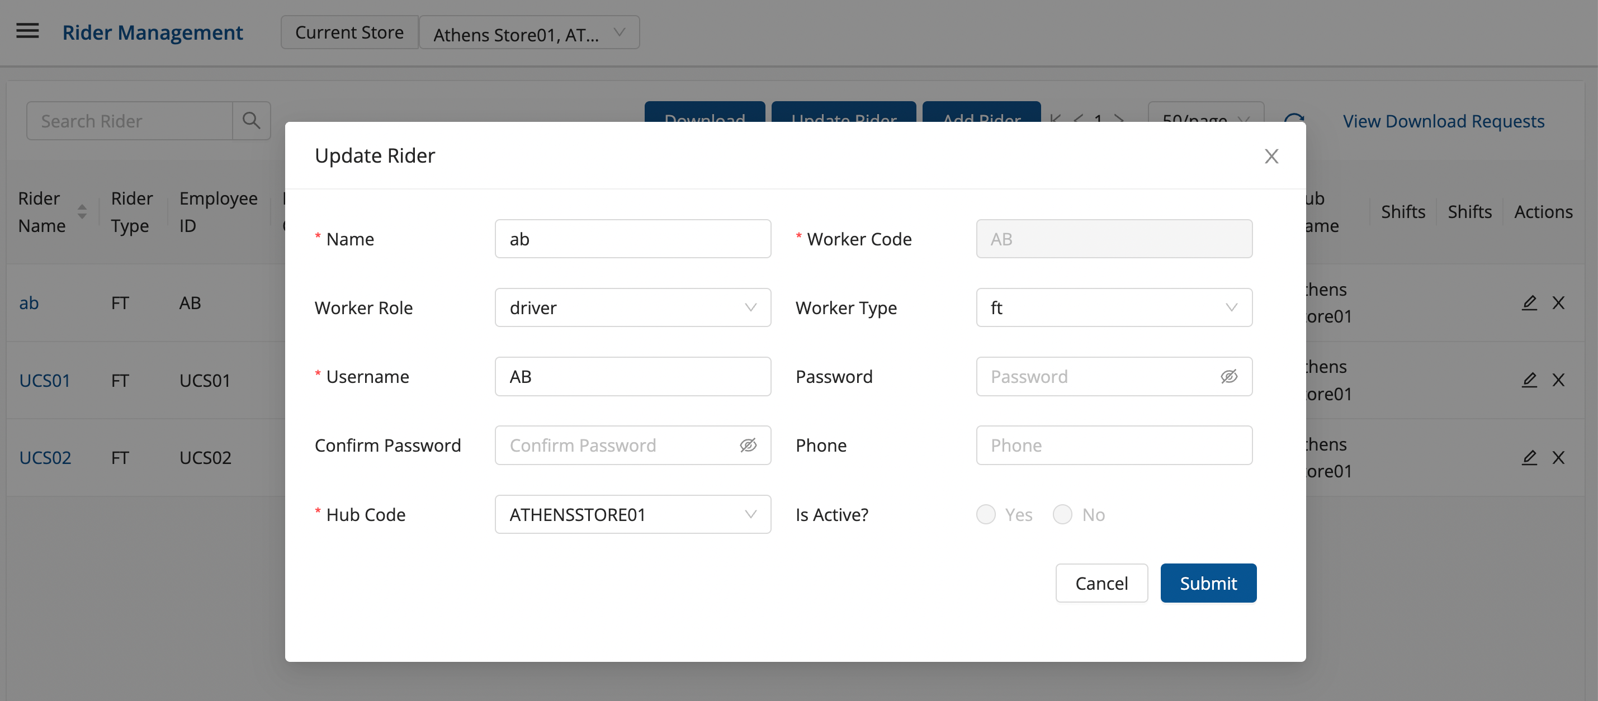
Task: Click the search magnifier icon
Action: click(251, 120)
